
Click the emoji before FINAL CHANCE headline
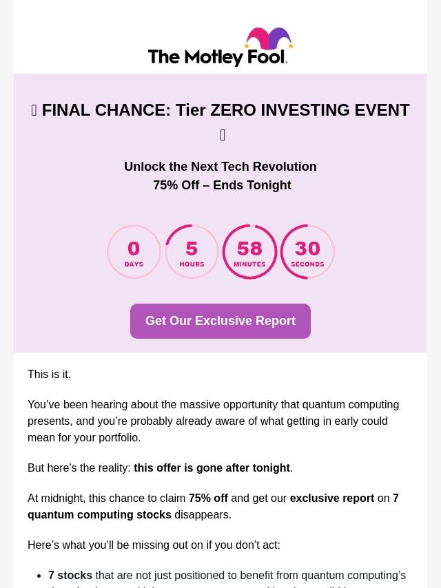[34, 110]
